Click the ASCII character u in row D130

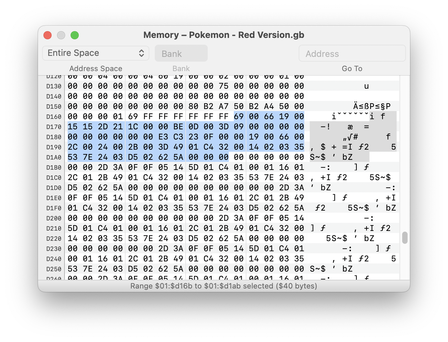point(366,86)
